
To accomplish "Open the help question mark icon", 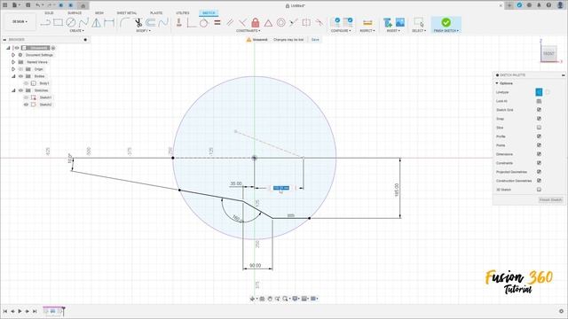I will coord(548,5).
